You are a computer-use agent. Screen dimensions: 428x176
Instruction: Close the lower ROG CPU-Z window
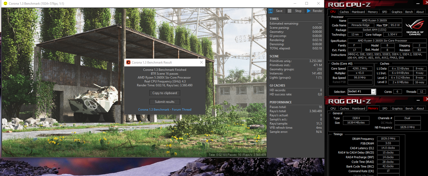[x=426, y=99]
